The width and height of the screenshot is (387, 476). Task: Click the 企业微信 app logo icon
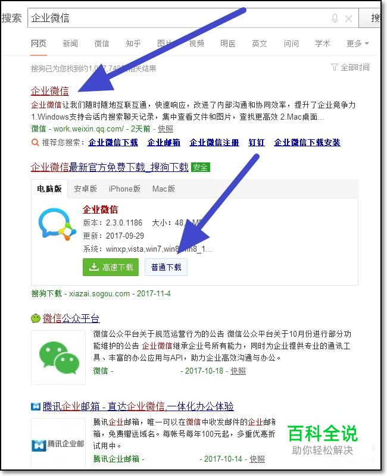coord(57,224)
